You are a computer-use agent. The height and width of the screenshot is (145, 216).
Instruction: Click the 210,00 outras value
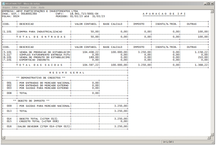[203, 57]
